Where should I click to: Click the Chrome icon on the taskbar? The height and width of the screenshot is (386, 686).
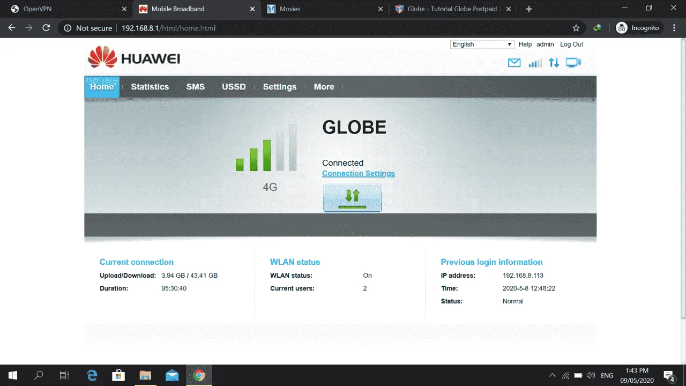[x=199, y=375]
